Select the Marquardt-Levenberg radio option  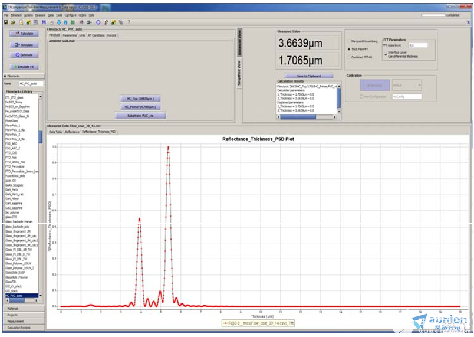pos(348,41)
